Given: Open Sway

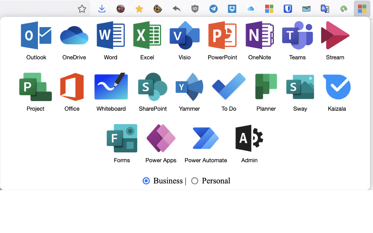Looking at the screenshot, I should pyautogui.click(x=300, y=87).
